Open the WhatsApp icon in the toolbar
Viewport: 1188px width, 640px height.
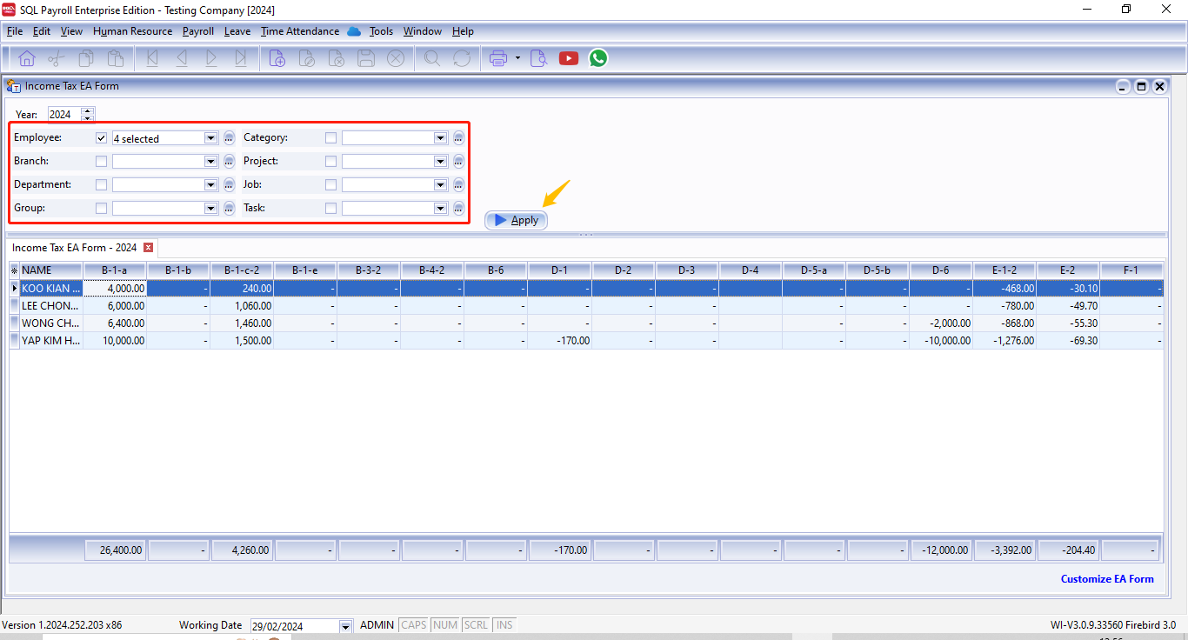tap(598, 58)
